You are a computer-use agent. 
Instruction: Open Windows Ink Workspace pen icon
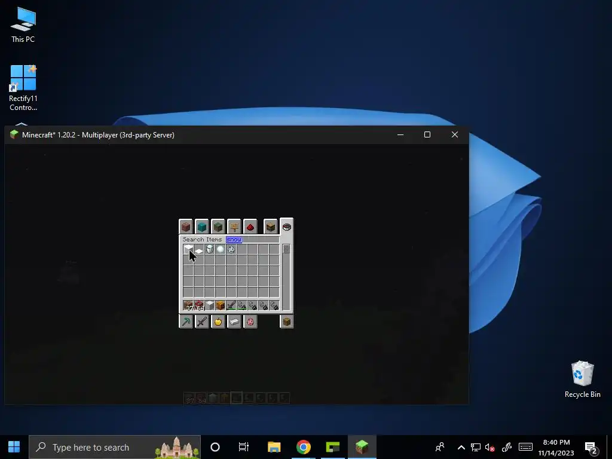[x=507, y=447]
